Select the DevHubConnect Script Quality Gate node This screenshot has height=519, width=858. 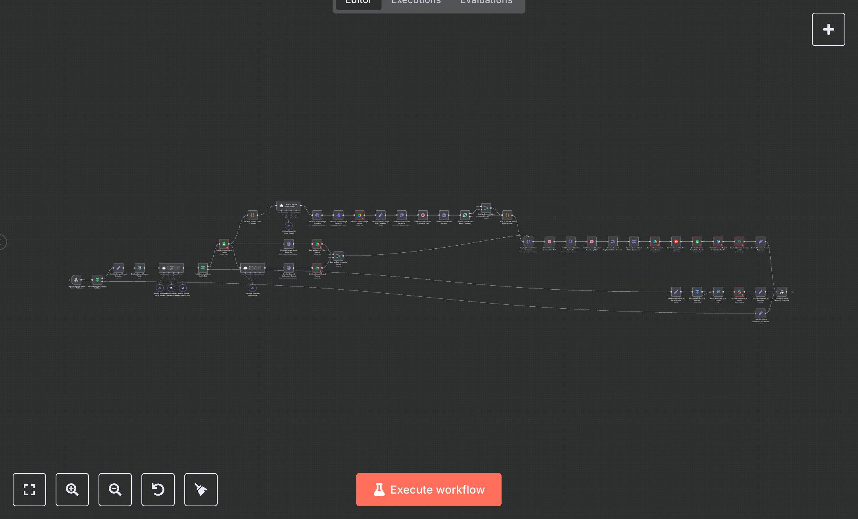click(203, 268)
